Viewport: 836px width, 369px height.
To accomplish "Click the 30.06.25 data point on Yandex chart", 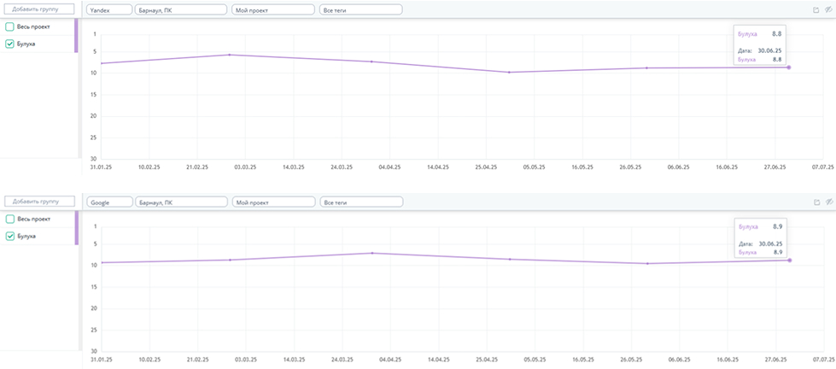I will click(x=789, y=67).
